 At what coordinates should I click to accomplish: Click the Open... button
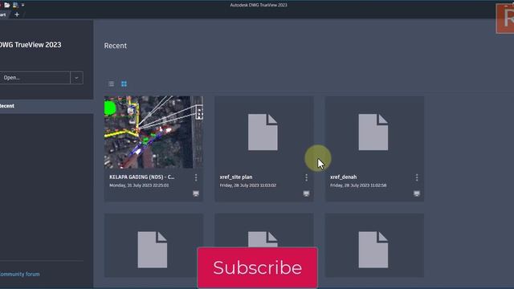[x=35, y=78]
